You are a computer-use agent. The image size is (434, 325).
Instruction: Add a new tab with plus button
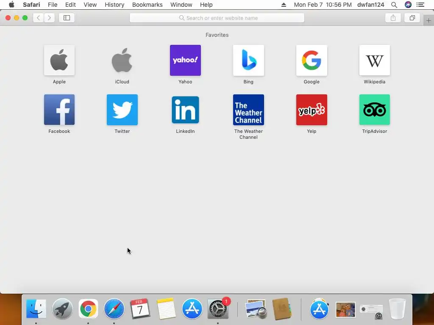[428, 21]
